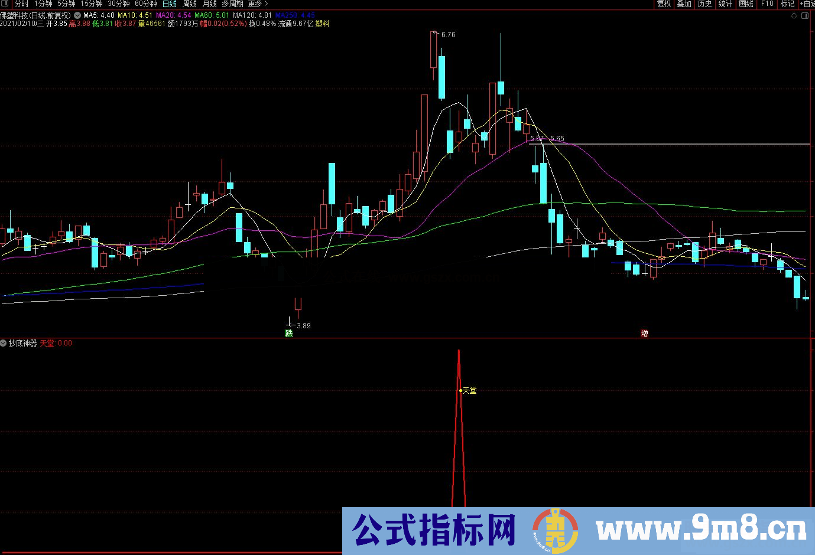Click the 流通9.67亿 value
815x555 pixels.
pos(296,24)
